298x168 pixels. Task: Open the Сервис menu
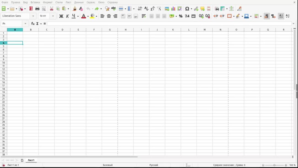(x=91, y=2)
